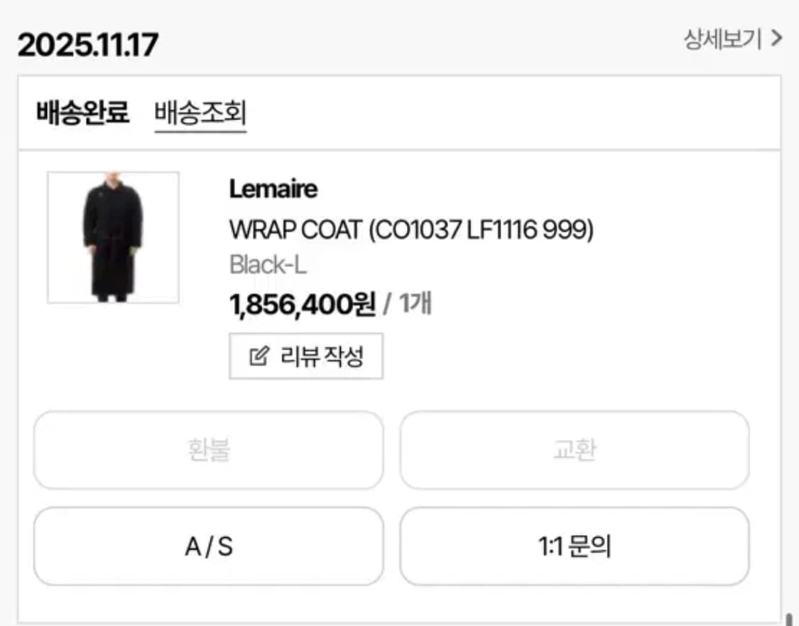Screen dimensions: 799x626
Task: Click the WRAP COAT product title
Action: pyautogui.click(x=412, y=229)
